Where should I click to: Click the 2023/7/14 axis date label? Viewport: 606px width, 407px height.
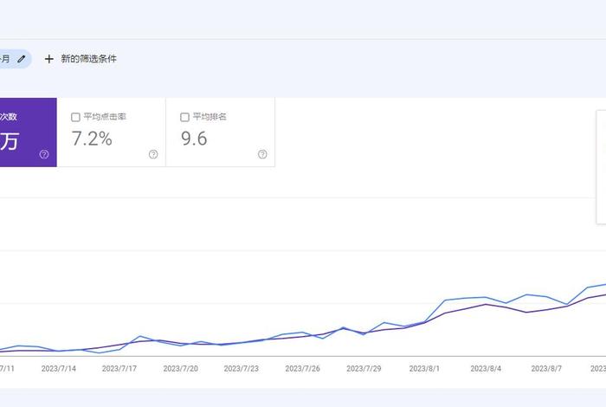pos(59,369)
